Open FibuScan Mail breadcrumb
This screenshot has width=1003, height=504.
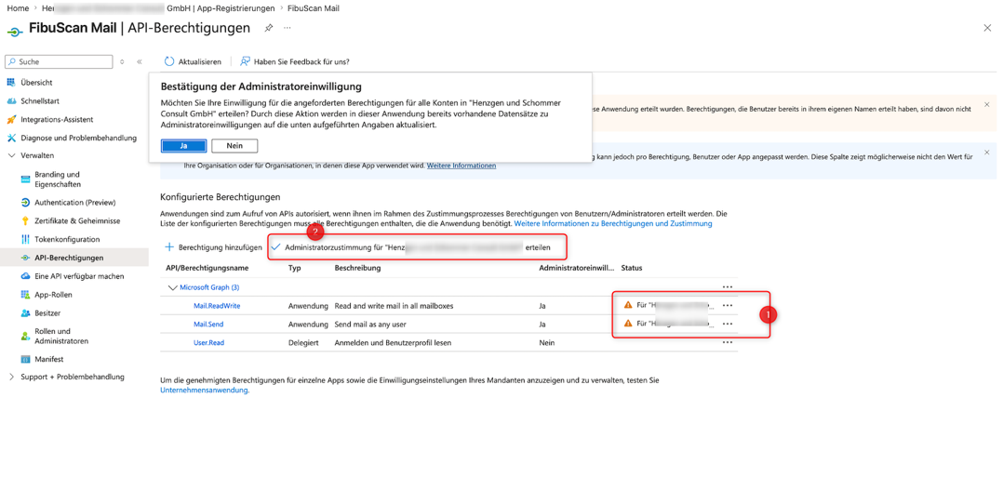pyautogui.click(x=314, y=8)
